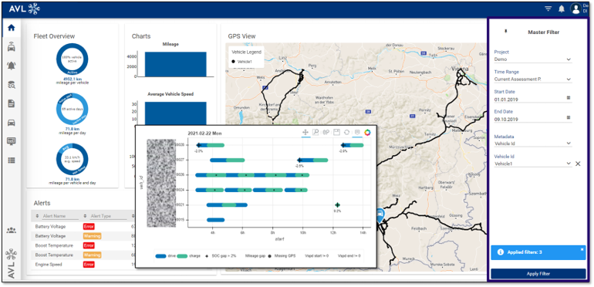Viewport: 594px width, 287px height.
Task: Open the connected vehicle sidebar icon
Action: (12, 47)
